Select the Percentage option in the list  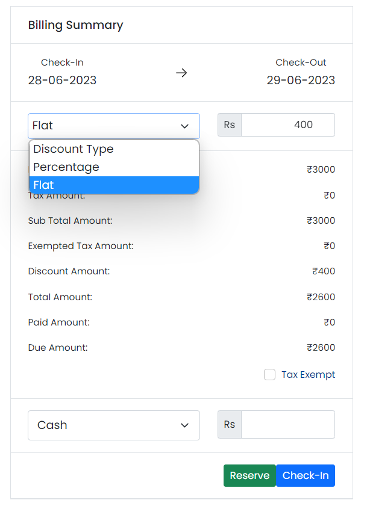[66, 167]
